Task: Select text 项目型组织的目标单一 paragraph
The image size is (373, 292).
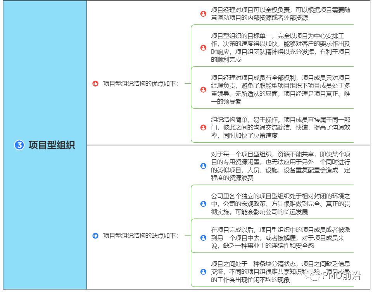Action: click(x=280, y=48)
